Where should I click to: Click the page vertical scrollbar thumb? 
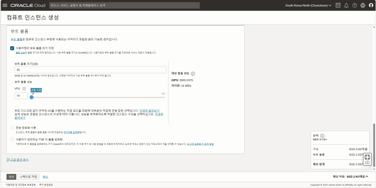click(374, 145)
